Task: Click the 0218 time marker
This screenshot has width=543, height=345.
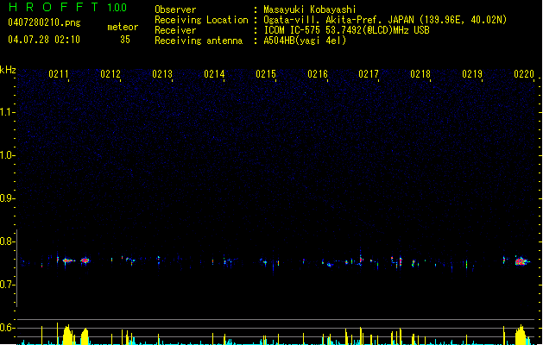Action: (x=420, y=74)
